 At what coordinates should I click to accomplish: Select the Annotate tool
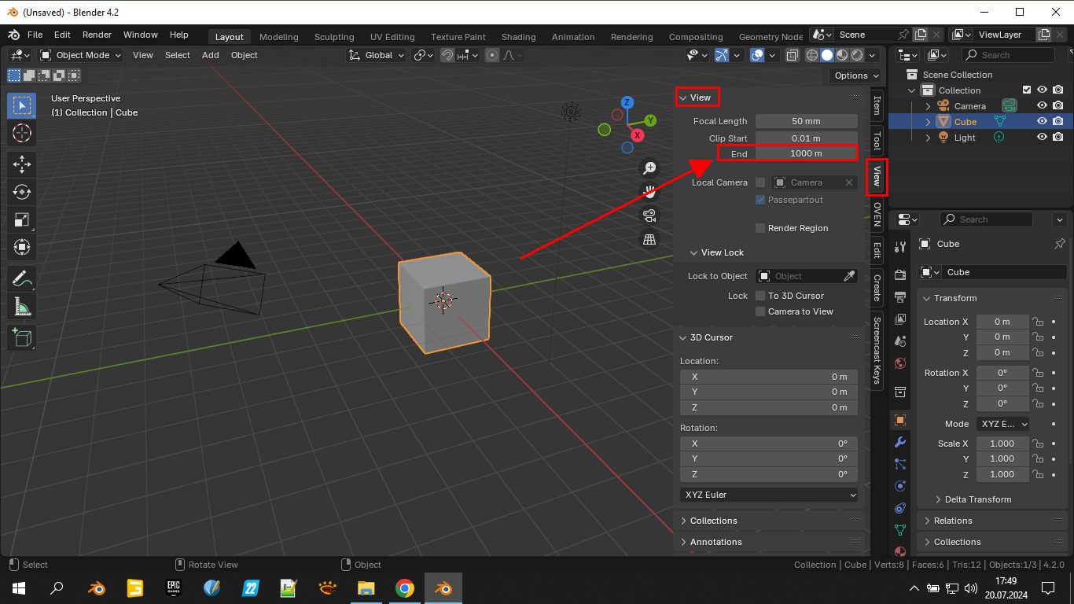(x=22, y=278)
